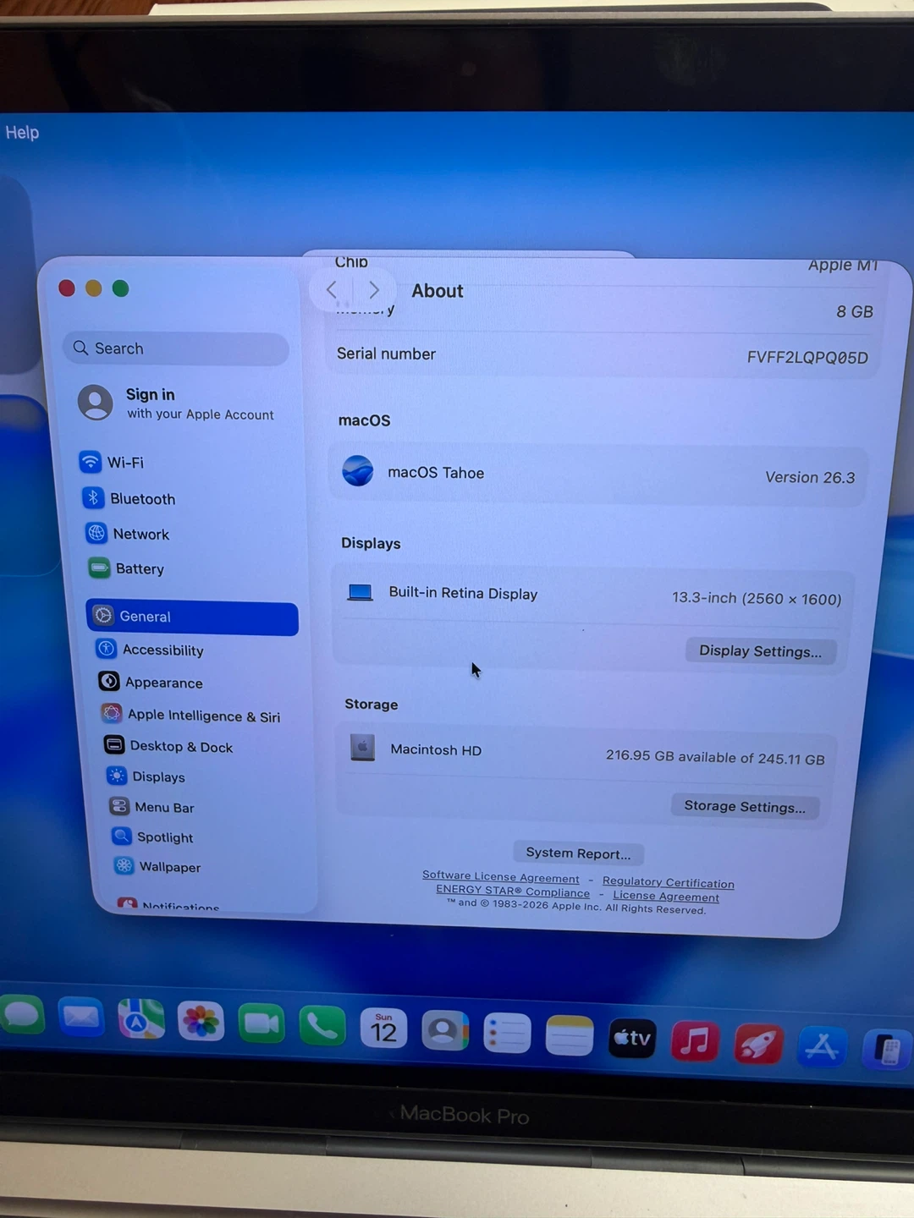
Task: Open Launchpad rocket icon in Dock
Action: coord(758,1045)
